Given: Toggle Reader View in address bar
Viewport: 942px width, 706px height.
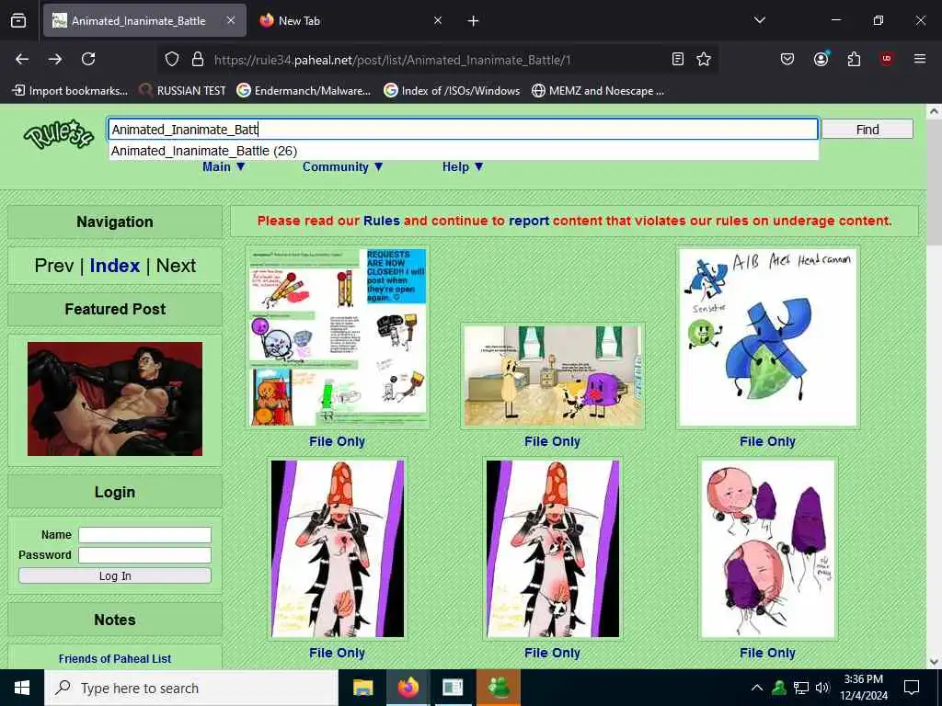Looking at the screenshot, I should [x=678, y=59].
